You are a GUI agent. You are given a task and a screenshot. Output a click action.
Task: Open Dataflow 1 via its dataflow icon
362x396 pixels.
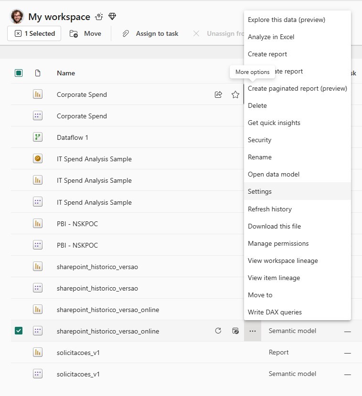tap(37, 137)
